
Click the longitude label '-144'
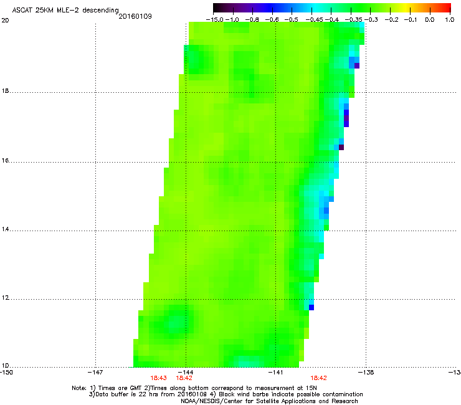[186, 373]
